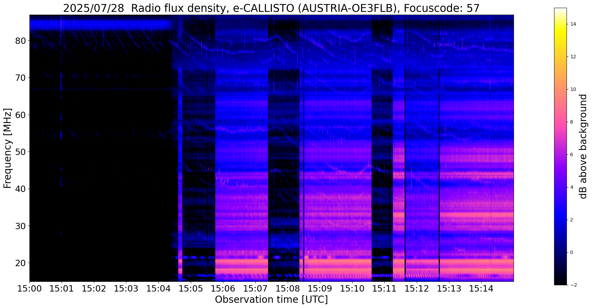Click the plot title mentioning e-CALLISTO

point(271,8)
